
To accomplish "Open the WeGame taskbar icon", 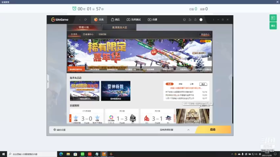I will tap(111, 154).
